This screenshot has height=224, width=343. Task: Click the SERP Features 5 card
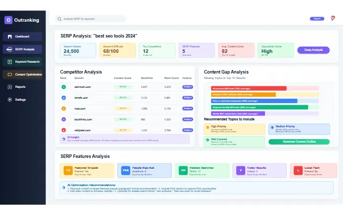196,50
